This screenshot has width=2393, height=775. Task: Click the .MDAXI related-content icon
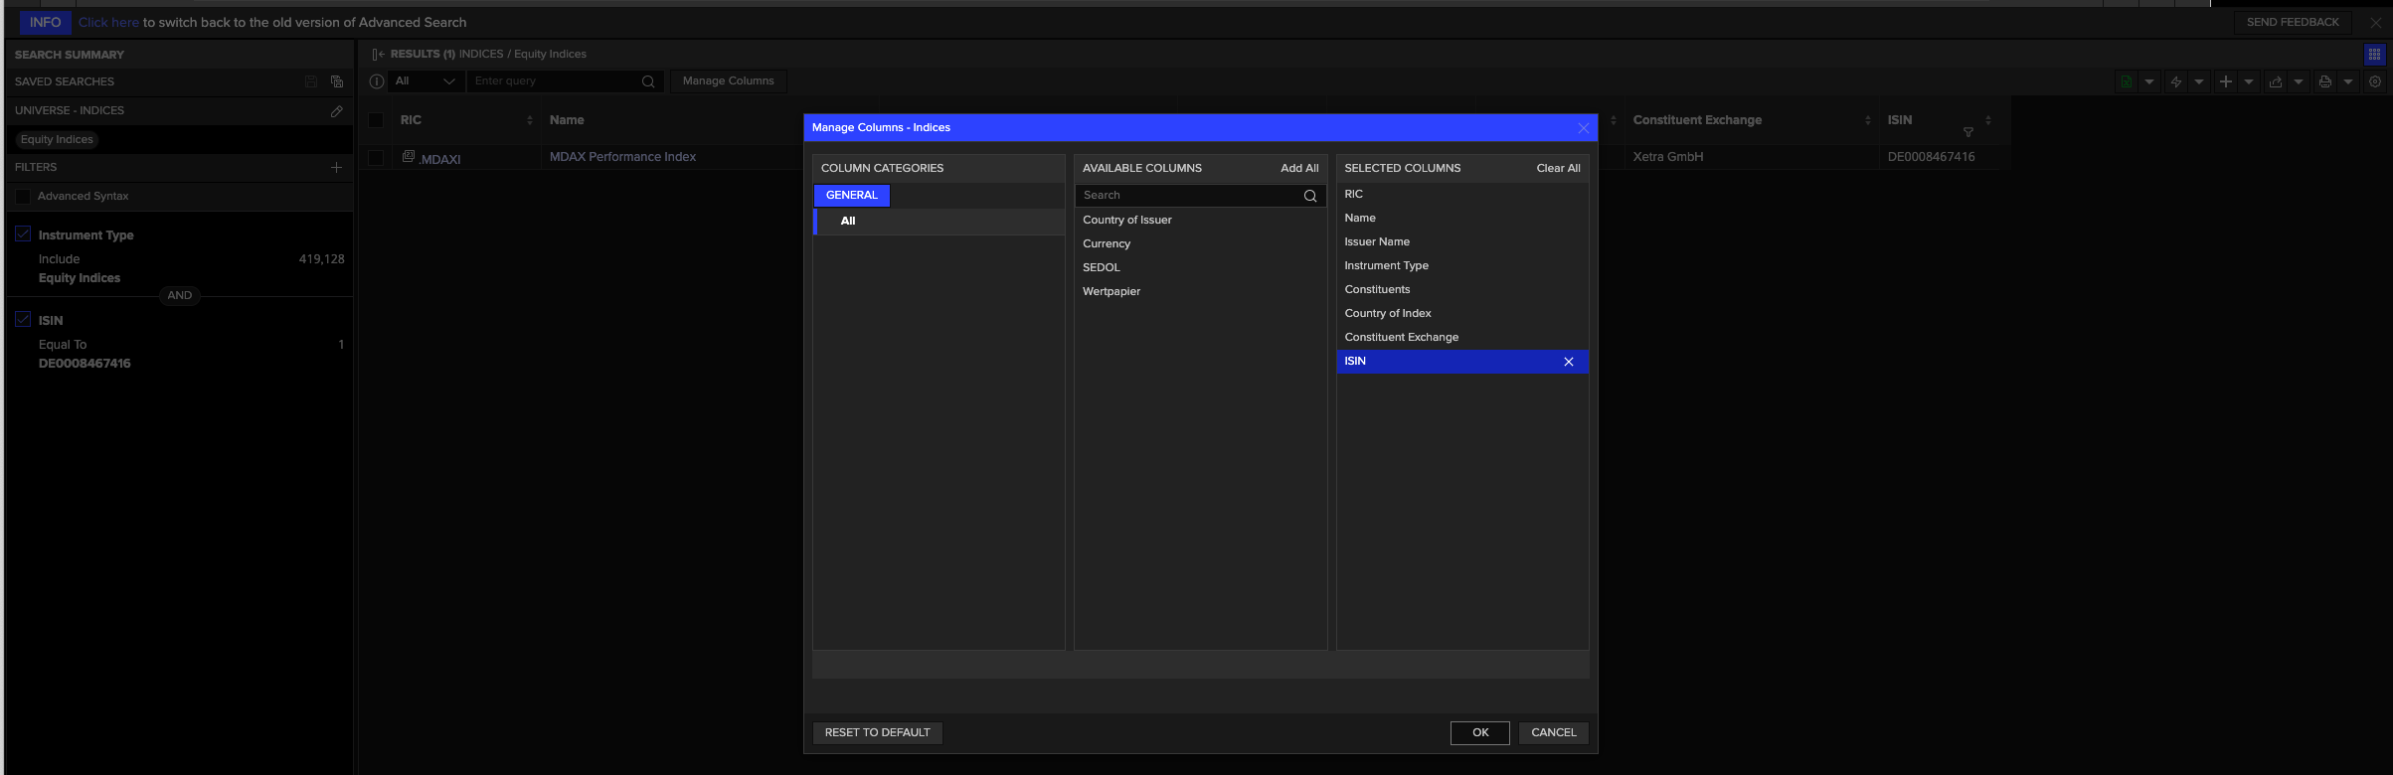point(408,156)
